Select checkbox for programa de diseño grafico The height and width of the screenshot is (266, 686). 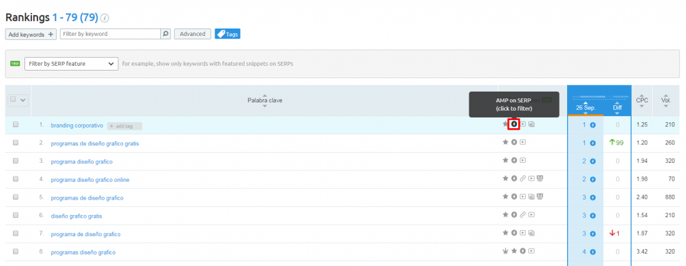tap(16, 233)
